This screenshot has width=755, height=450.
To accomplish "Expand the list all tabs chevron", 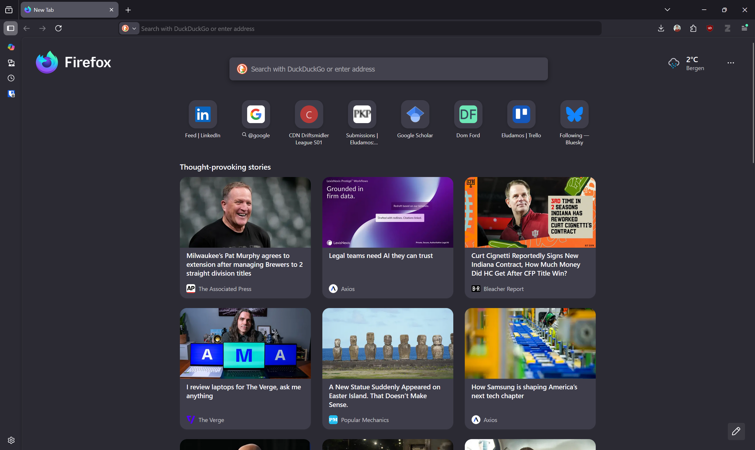I will (667, 10).
